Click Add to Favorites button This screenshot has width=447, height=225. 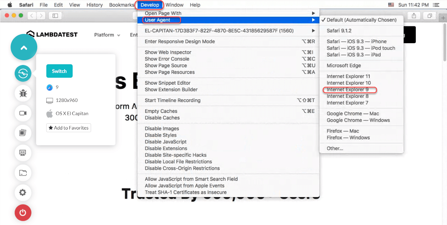(68, 128)
